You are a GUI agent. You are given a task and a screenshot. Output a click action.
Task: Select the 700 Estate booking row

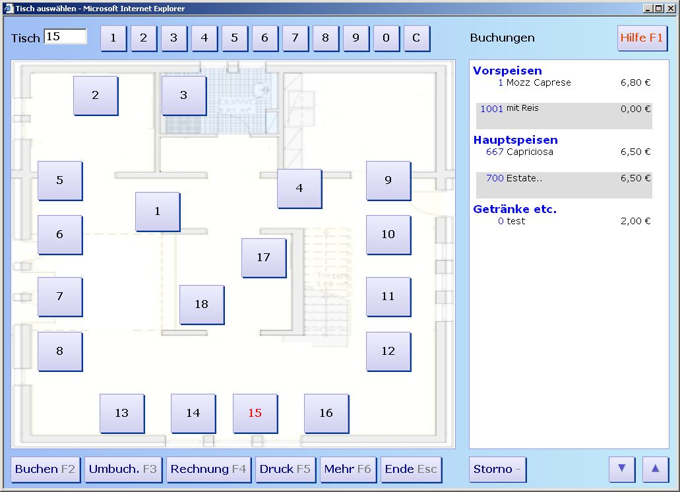point(564,179)
